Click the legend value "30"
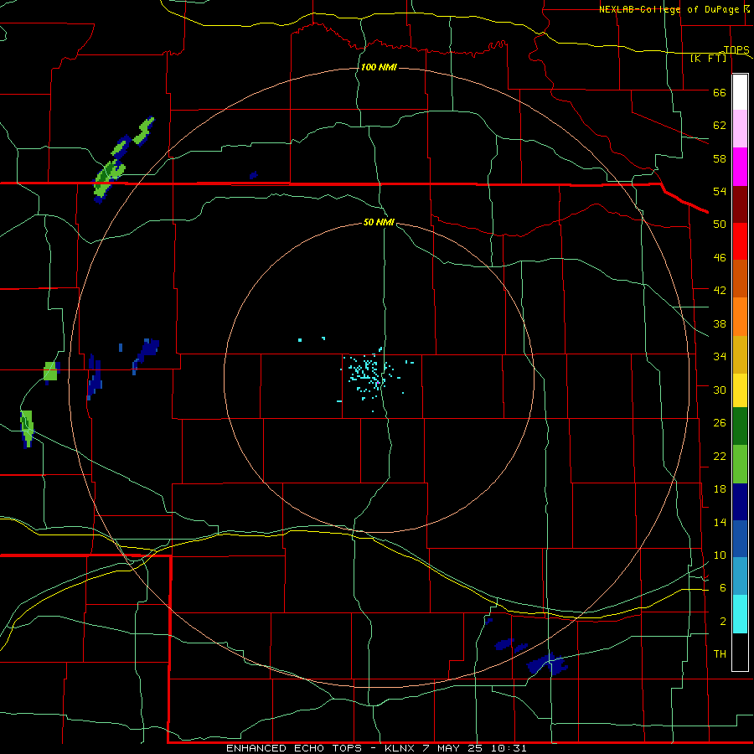This screenshot has height=754, width=754. 720,390
